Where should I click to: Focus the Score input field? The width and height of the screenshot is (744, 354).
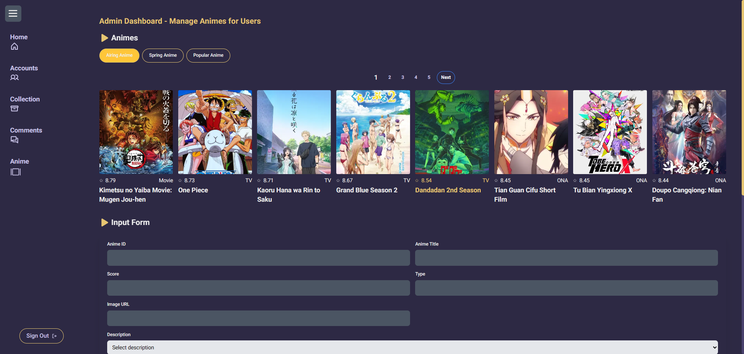coord(259,288)
